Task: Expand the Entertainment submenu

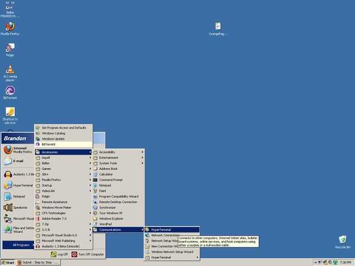Action: pyautogui.click(x=119, y=158)
